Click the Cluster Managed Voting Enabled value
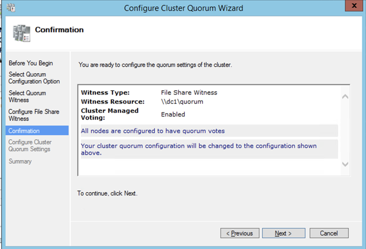This screenshot has width=366, height=249. click(173, 114)
